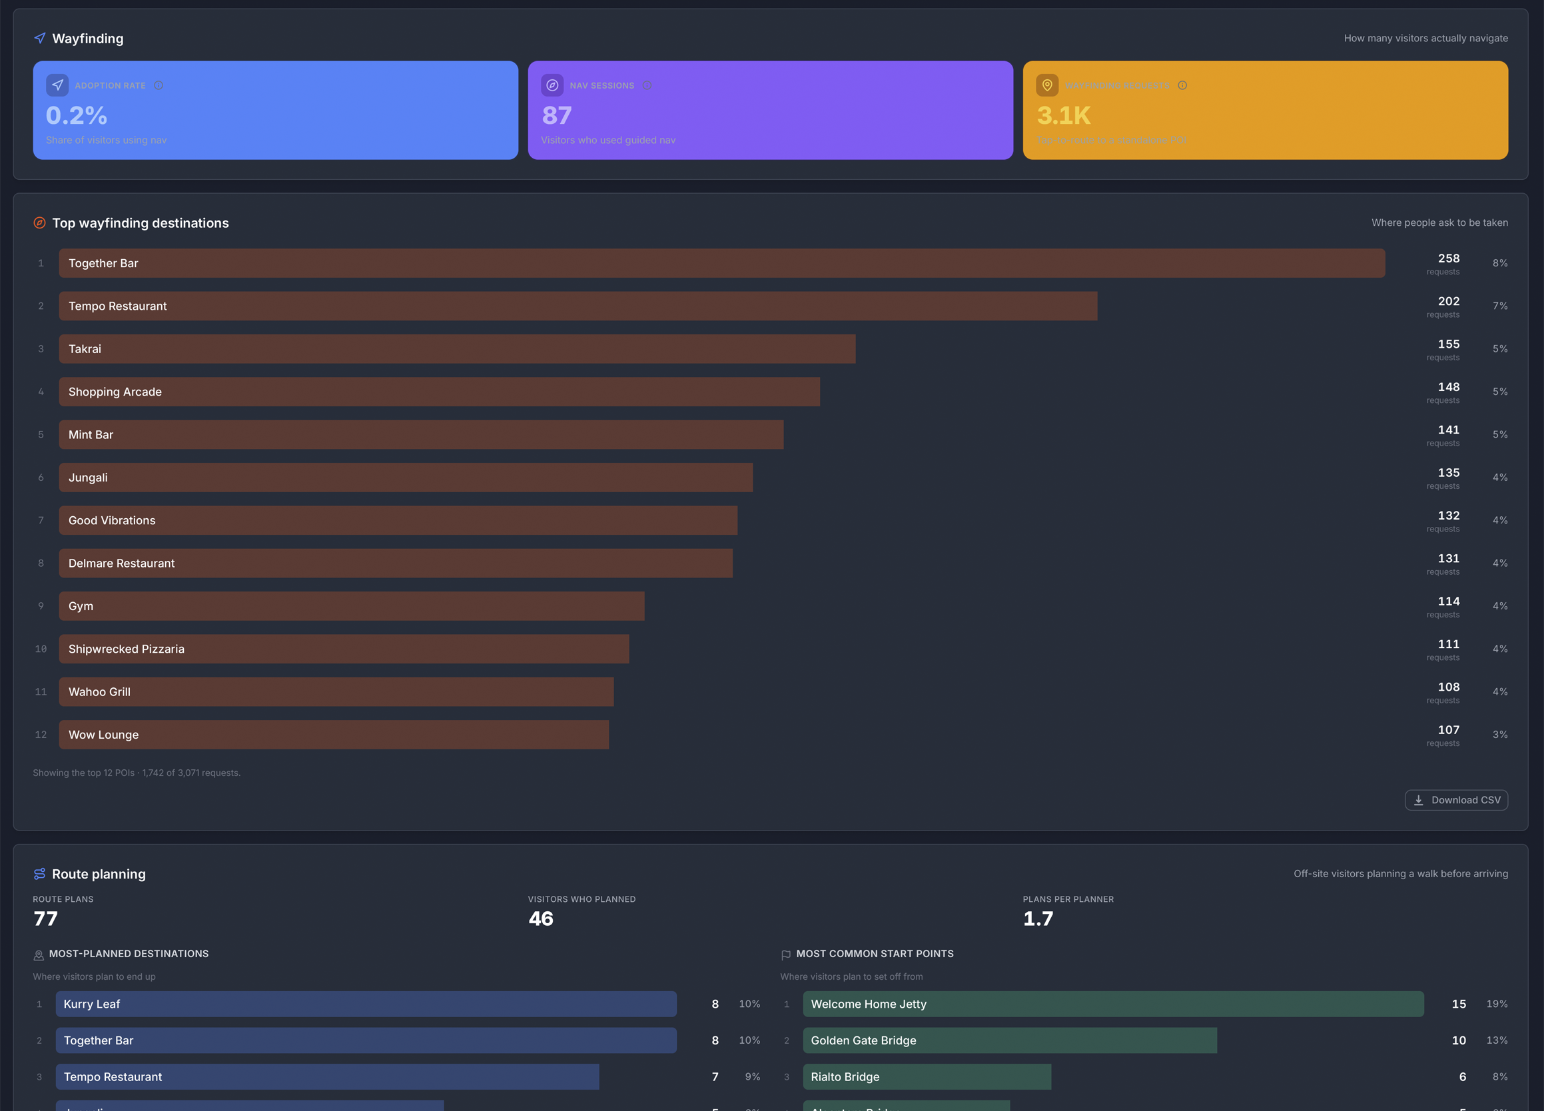Click the 258 requests count
Screen dimensions: 1544x1111
(1448, 258)
